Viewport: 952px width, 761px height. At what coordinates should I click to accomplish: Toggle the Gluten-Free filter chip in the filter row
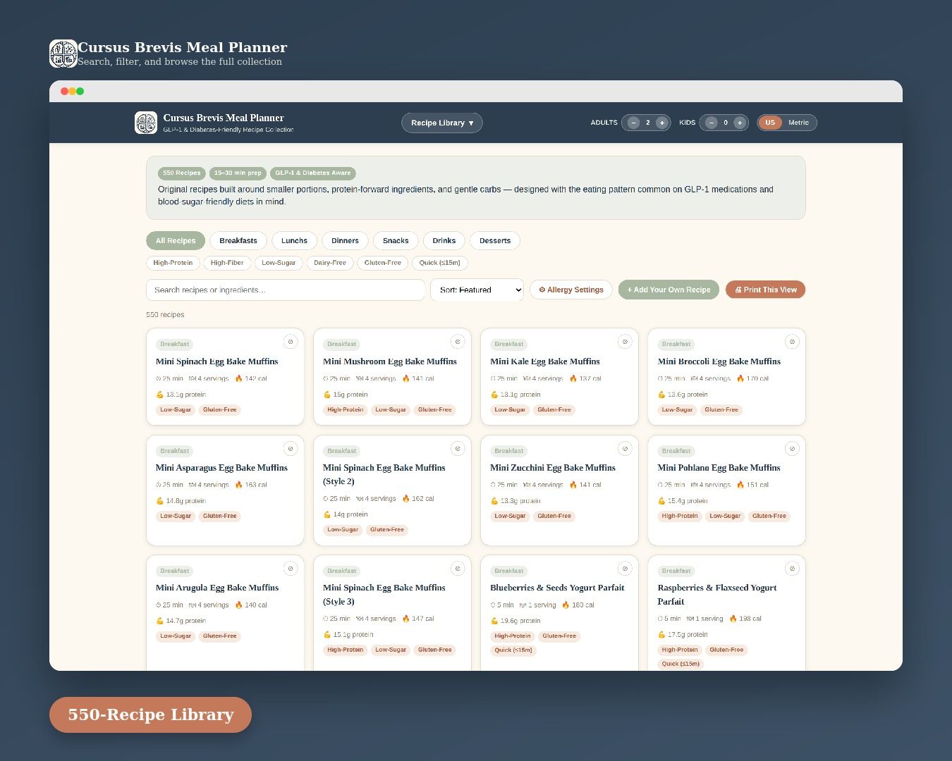pos(383,263)
